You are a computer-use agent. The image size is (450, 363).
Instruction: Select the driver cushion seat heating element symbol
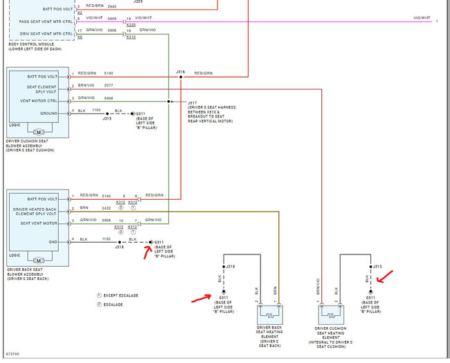click(x=331, y=315)
